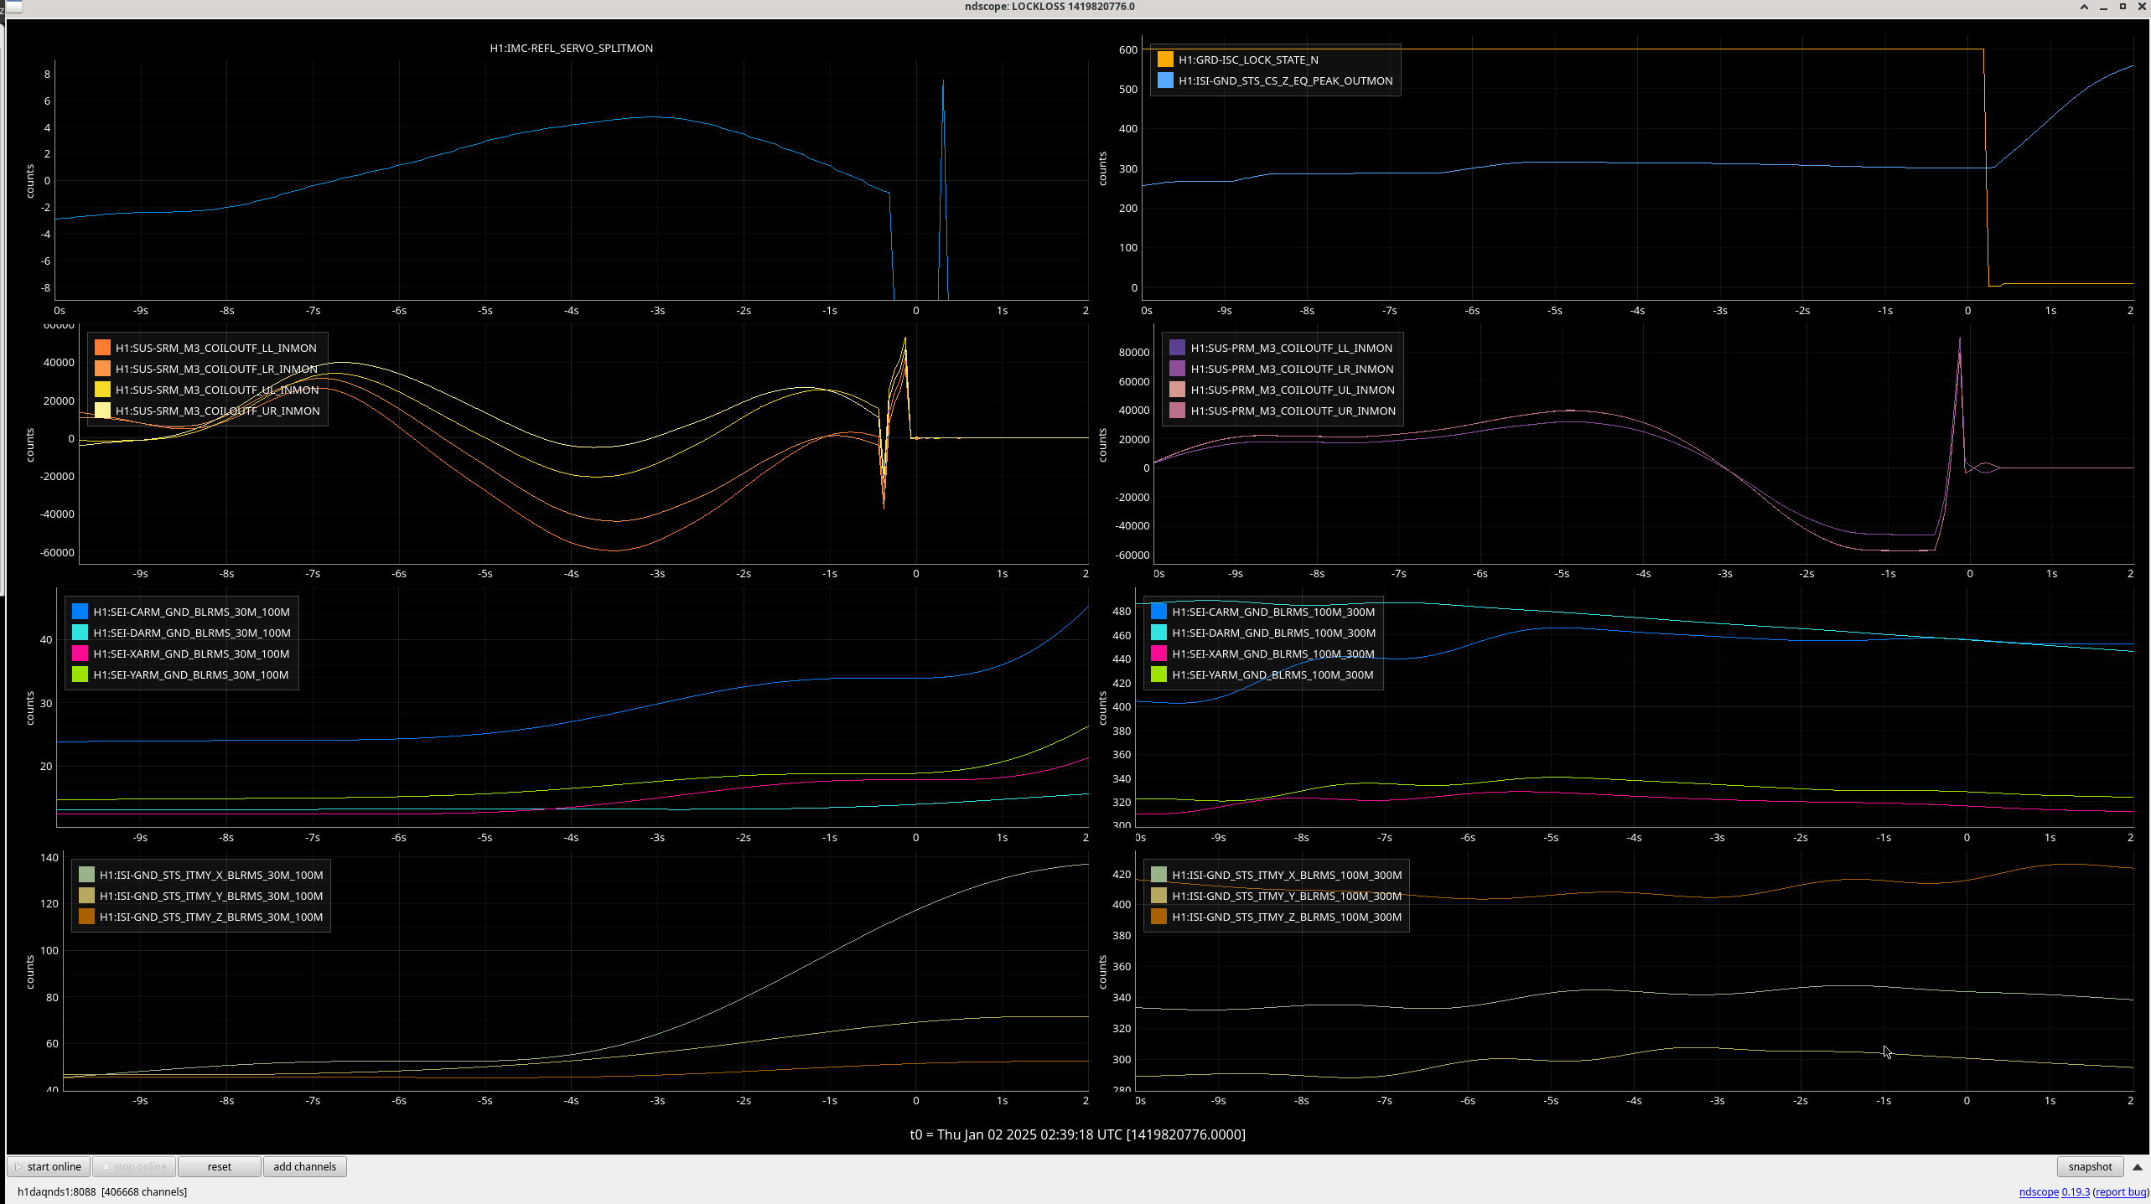Click the H1:IMC-REFL_SERVO_SPLITMON plot title
The image size is (2151, 1204).
[x=571, y=48]
